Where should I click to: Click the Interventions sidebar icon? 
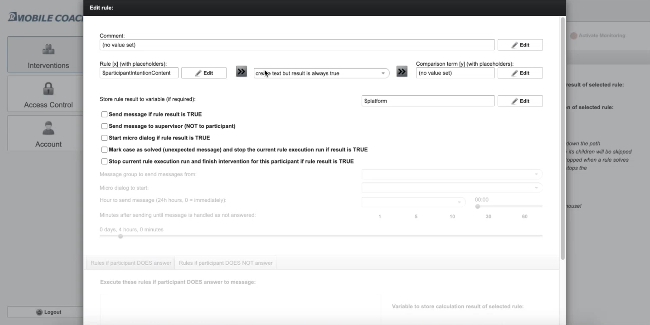pyautogui.click(x=48, y=49)
